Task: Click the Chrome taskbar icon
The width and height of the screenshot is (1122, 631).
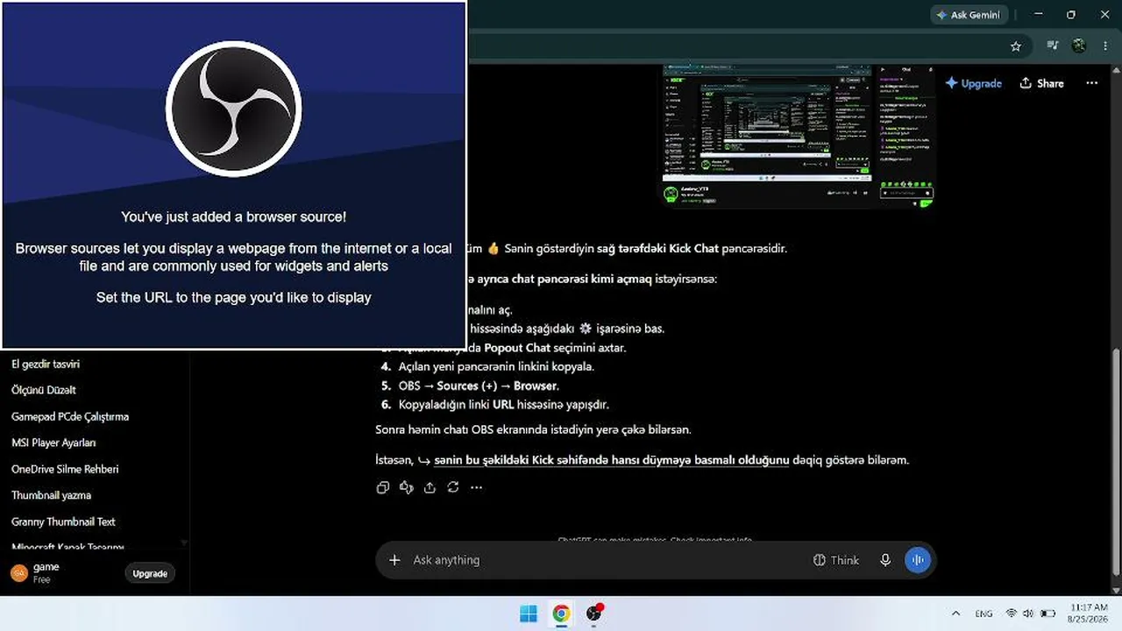Action: (561, 613)
